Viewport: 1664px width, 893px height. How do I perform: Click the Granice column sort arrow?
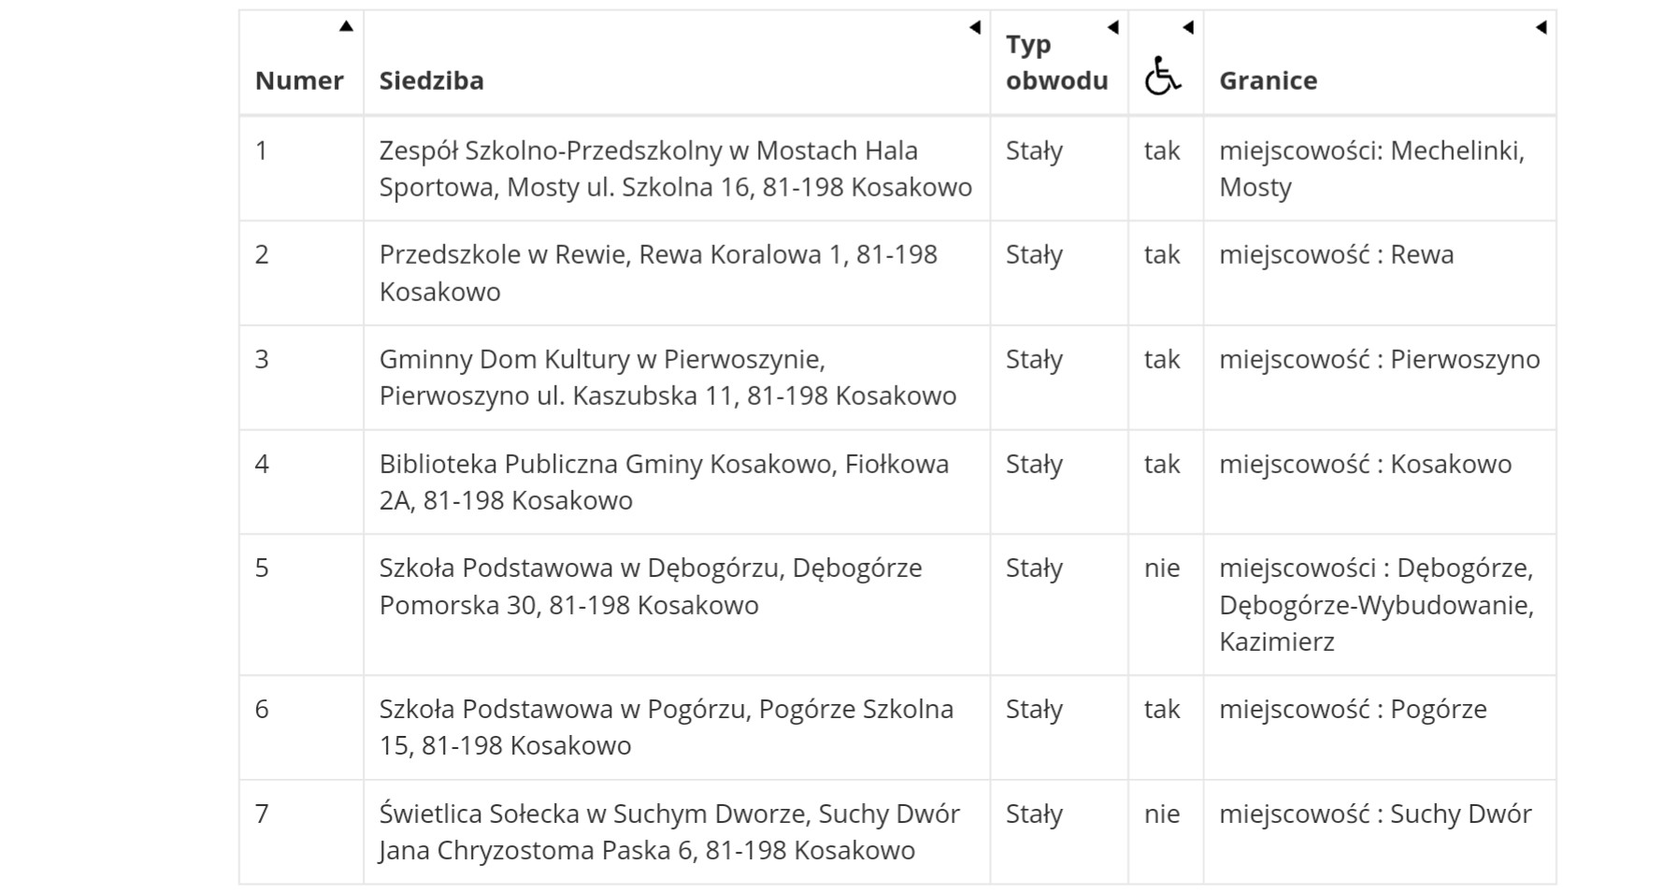pyautogui.click(x=1541, y=27)
